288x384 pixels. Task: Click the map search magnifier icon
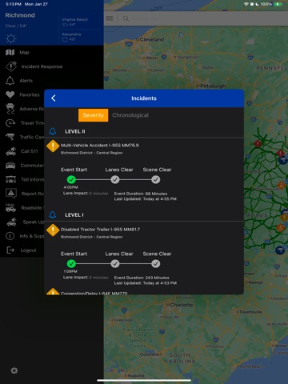tap(126, 18)
